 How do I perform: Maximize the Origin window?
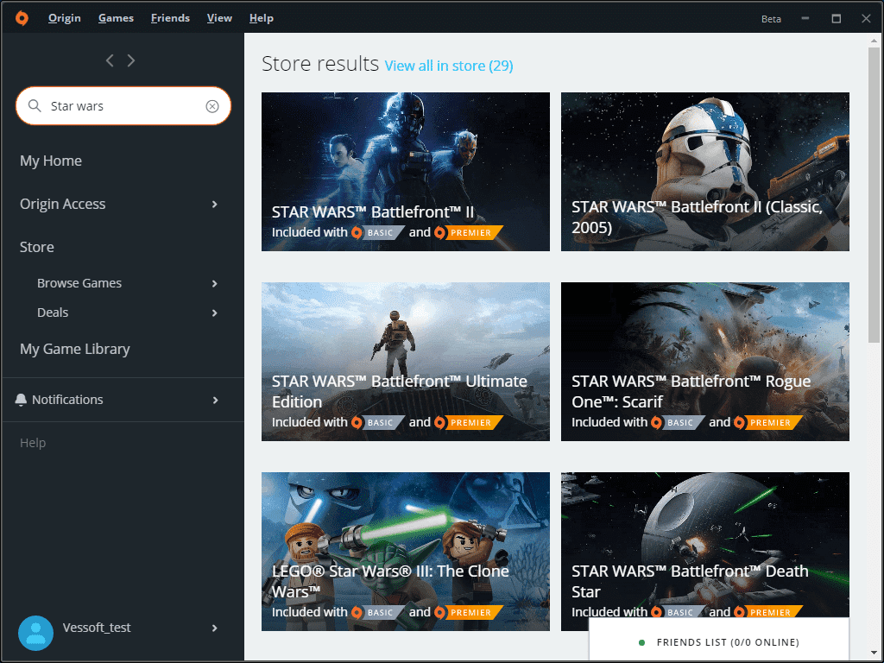pyautogui.click(x=836, y=19)
